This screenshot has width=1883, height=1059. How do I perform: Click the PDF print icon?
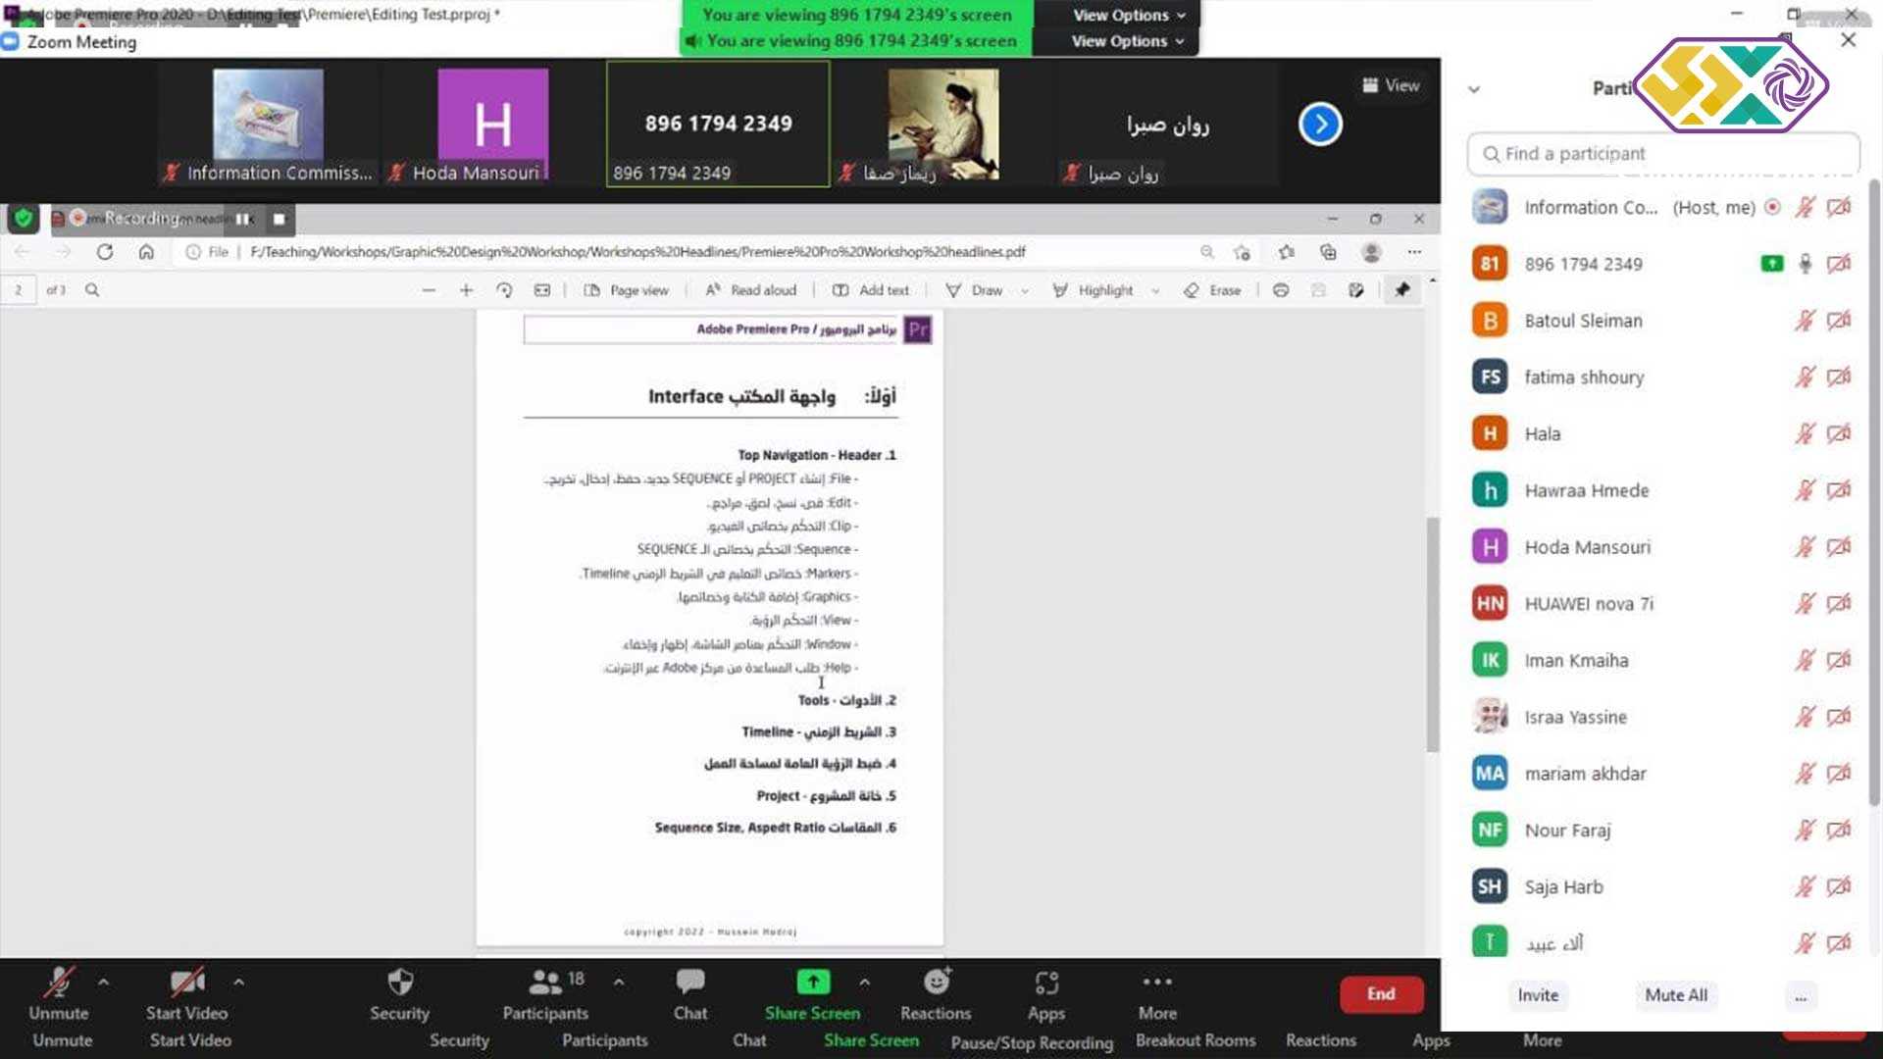tap(1281, 290)
